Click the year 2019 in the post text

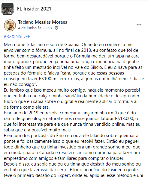33,113
